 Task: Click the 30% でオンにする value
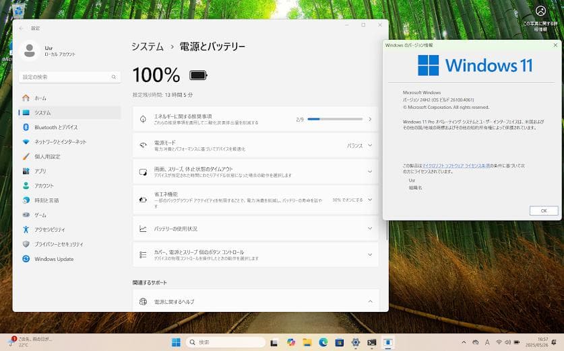[348, 200]
